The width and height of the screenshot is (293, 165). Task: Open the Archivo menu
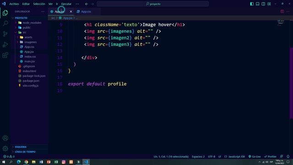click(x=14, y=4)
